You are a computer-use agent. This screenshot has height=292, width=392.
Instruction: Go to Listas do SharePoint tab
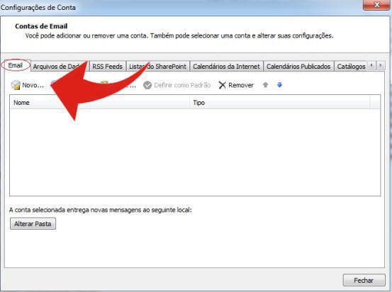[x=158, y=67]
